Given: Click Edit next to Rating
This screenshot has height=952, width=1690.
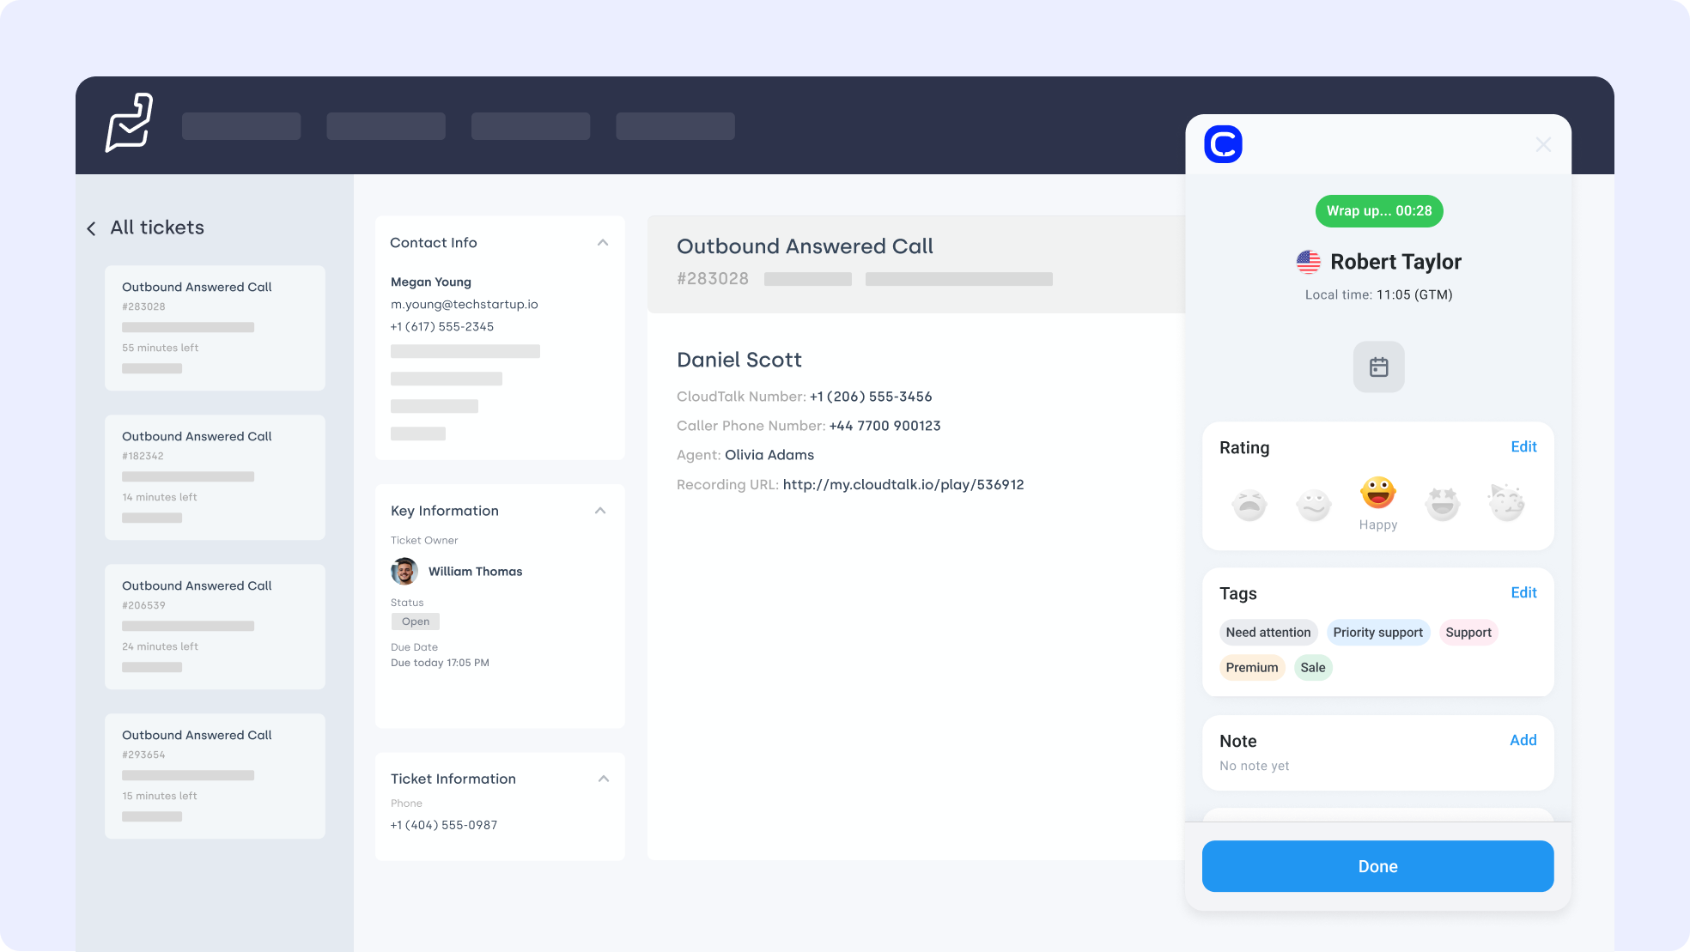Looking at the screenshot, I should (x=1523, y=446).
